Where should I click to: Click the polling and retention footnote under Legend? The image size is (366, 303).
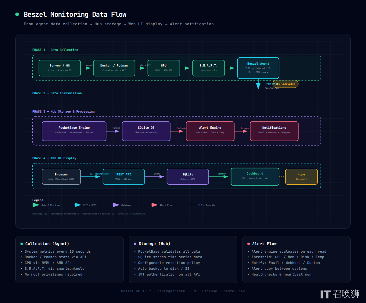tap(89, 214)
